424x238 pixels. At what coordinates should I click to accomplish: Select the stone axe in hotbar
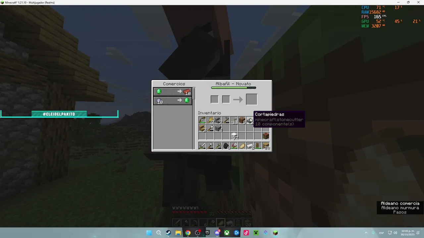pos(210,146)
